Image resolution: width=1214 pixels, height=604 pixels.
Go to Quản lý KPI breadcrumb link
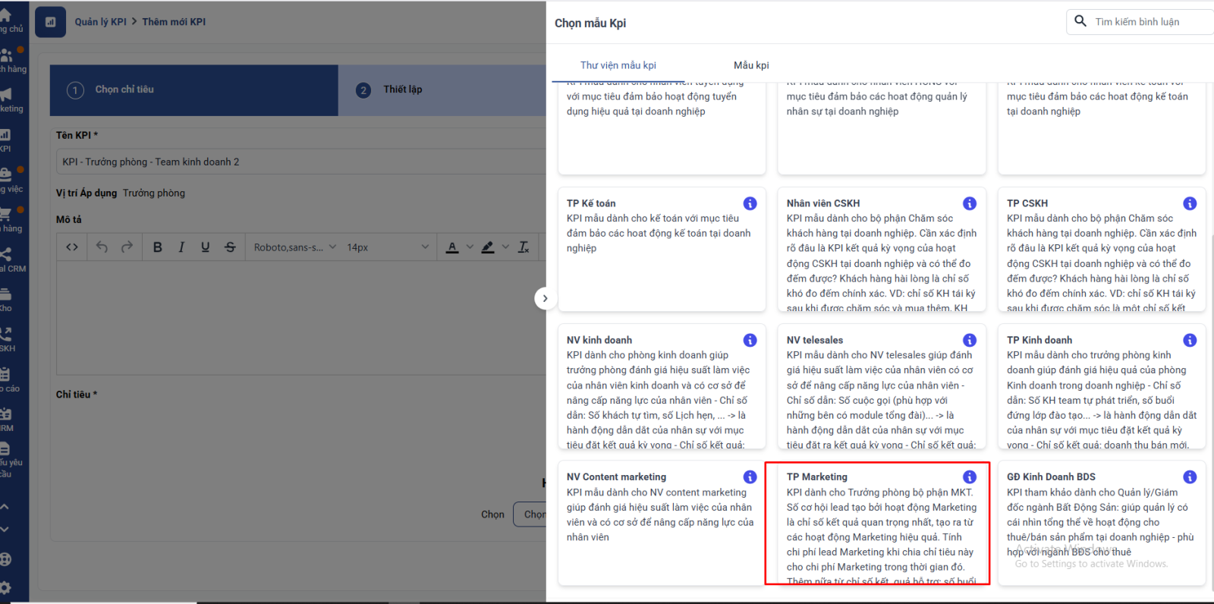(x=100, y=22)
